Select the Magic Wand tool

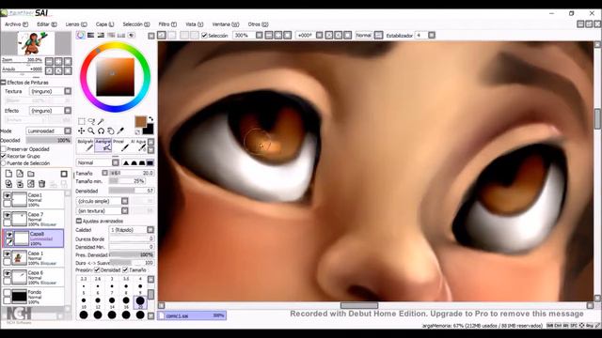click(101, 121)
